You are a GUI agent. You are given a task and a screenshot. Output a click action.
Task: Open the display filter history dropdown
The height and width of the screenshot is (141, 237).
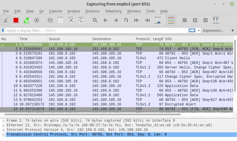pyautogui.click(x=199, y=30)
